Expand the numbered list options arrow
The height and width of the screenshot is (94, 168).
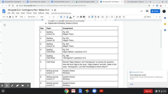(109, 17)
